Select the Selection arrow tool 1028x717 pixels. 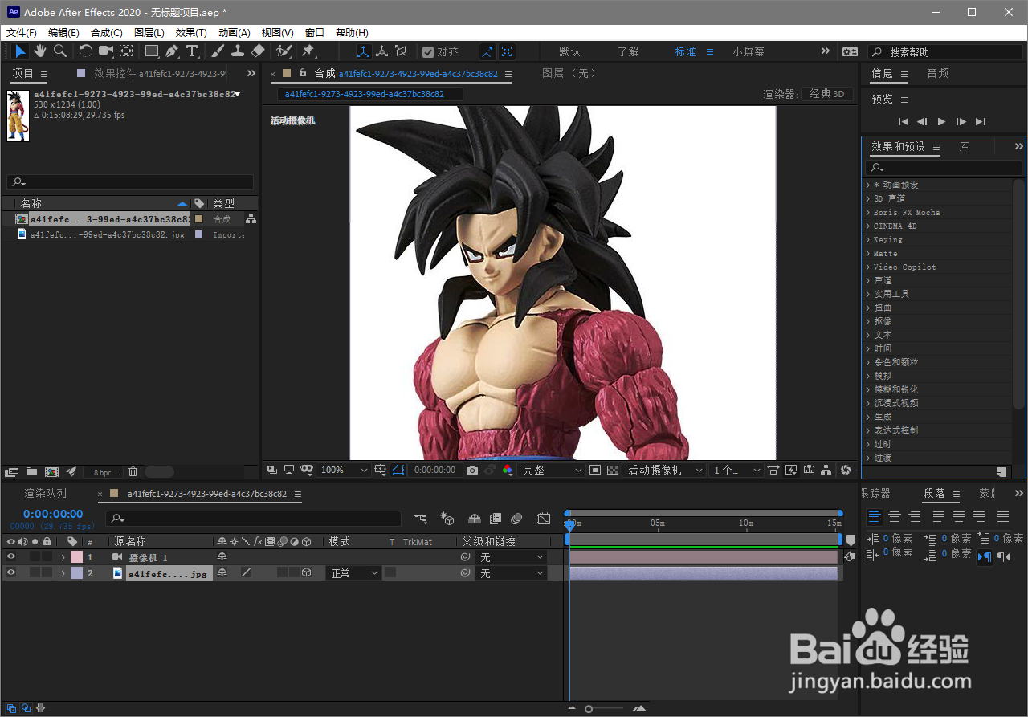click(21, 51)
